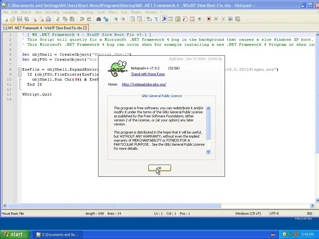
Task: Click editor horizontal scrollbar thumb
Action: [114, 205]
